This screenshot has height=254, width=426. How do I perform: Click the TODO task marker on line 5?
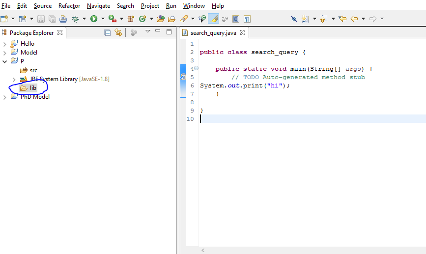click(x=183, y=77)
